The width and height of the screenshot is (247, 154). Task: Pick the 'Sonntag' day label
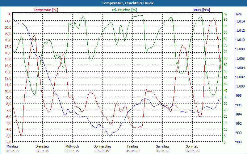[192, 146]
